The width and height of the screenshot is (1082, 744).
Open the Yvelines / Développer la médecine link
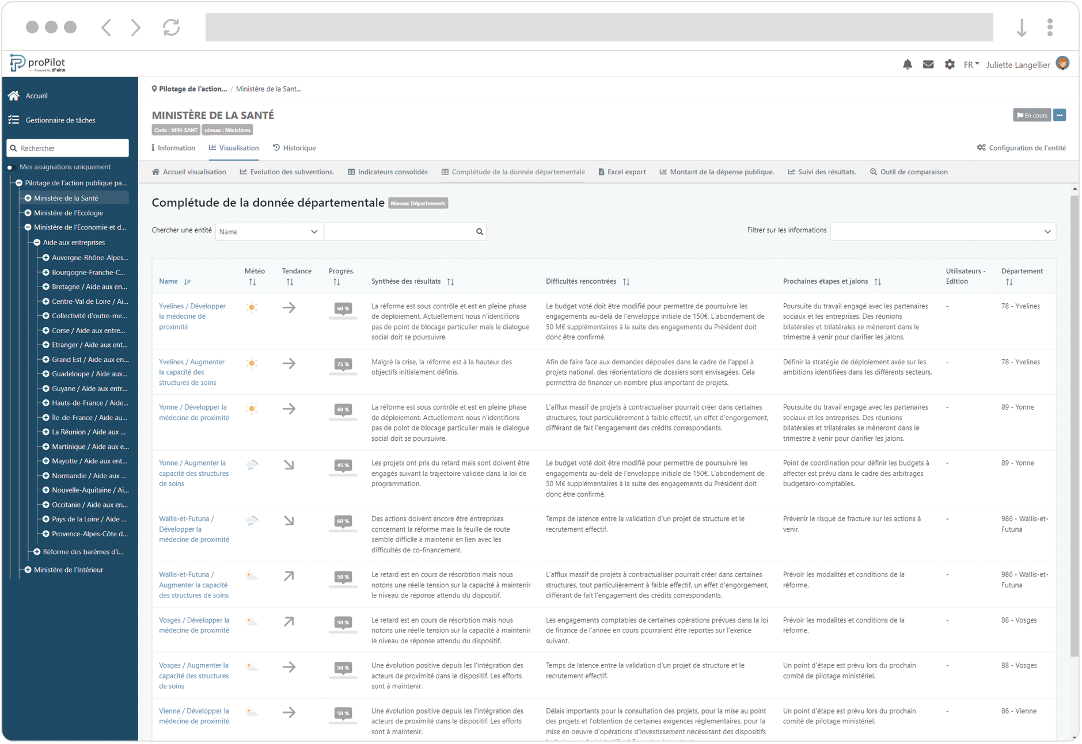[192, 316]
